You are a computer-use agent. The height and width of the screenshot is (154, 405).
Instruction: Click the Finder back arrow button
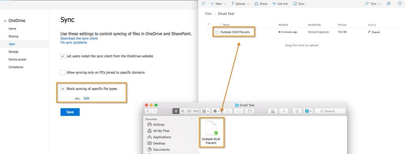148,111
